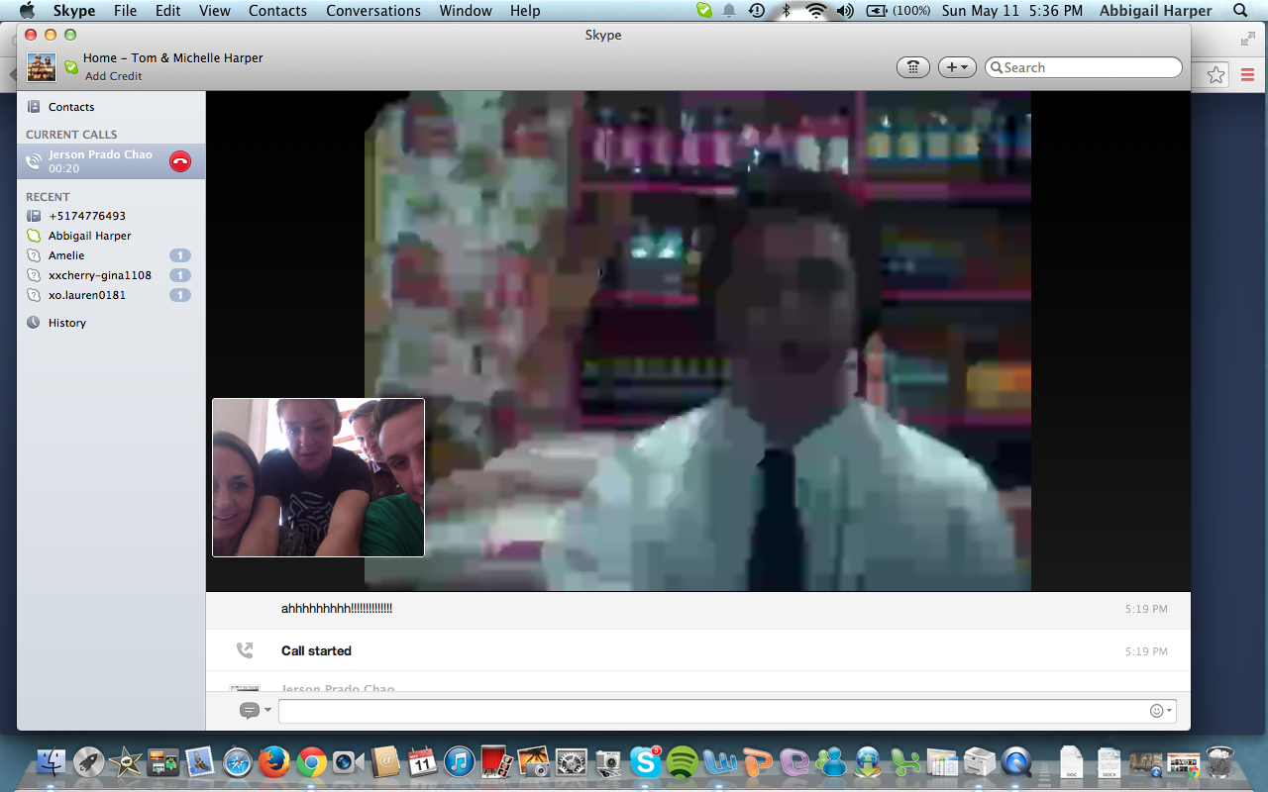Launch Firefox from the Dock

(x=274, y=761)
